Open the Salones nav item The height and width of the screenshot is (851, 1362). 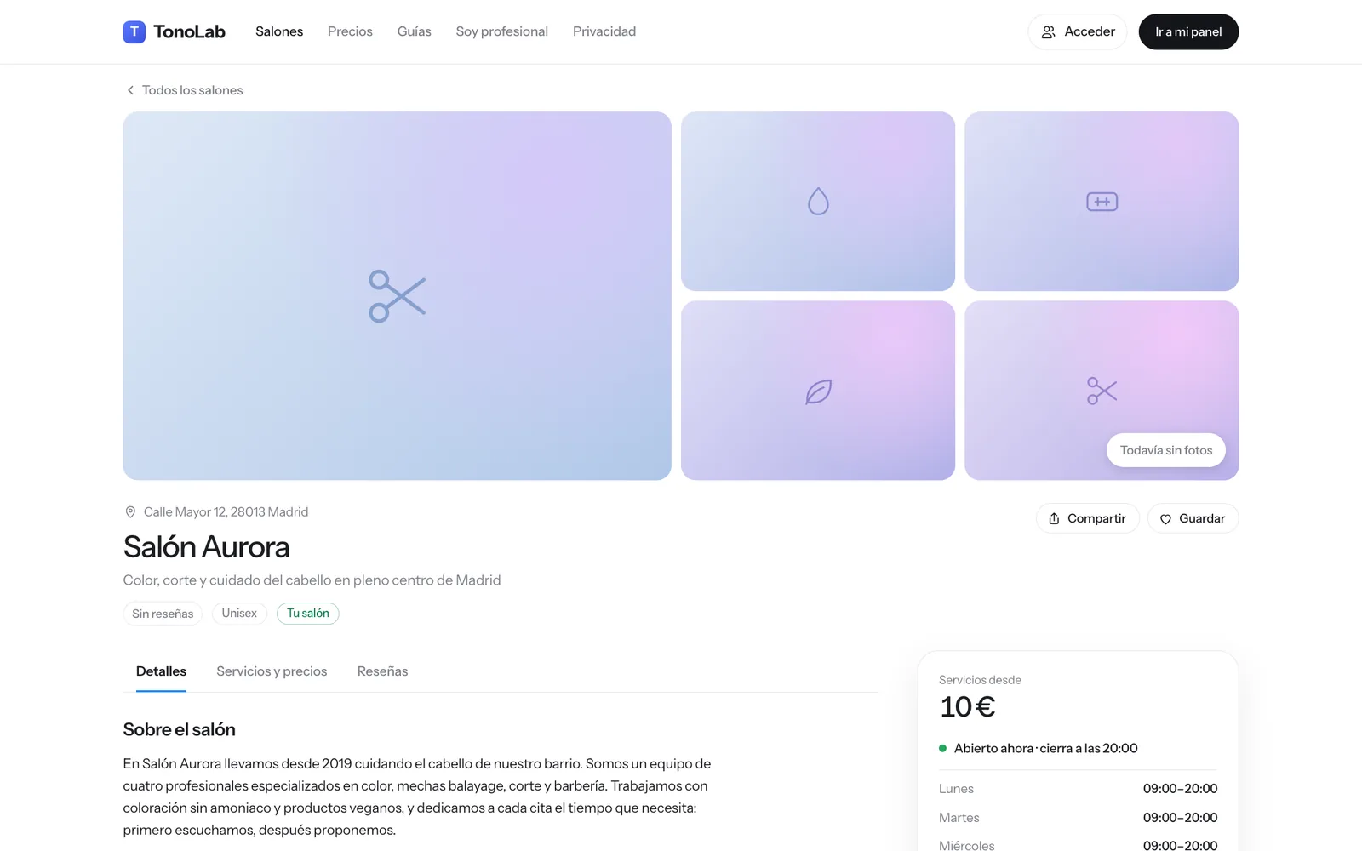279,31
